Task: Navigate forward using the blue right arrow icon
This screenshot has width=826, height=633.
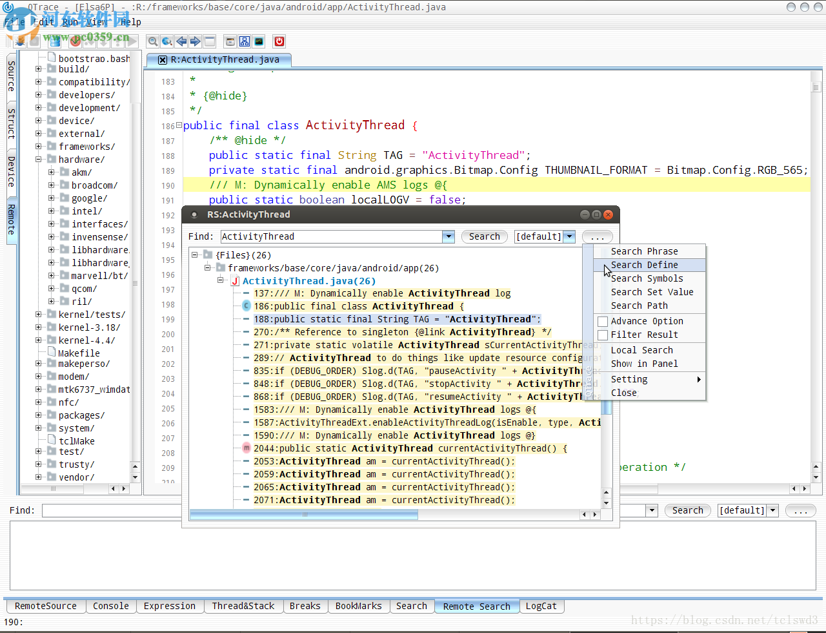Action: [x=195, y=41]
